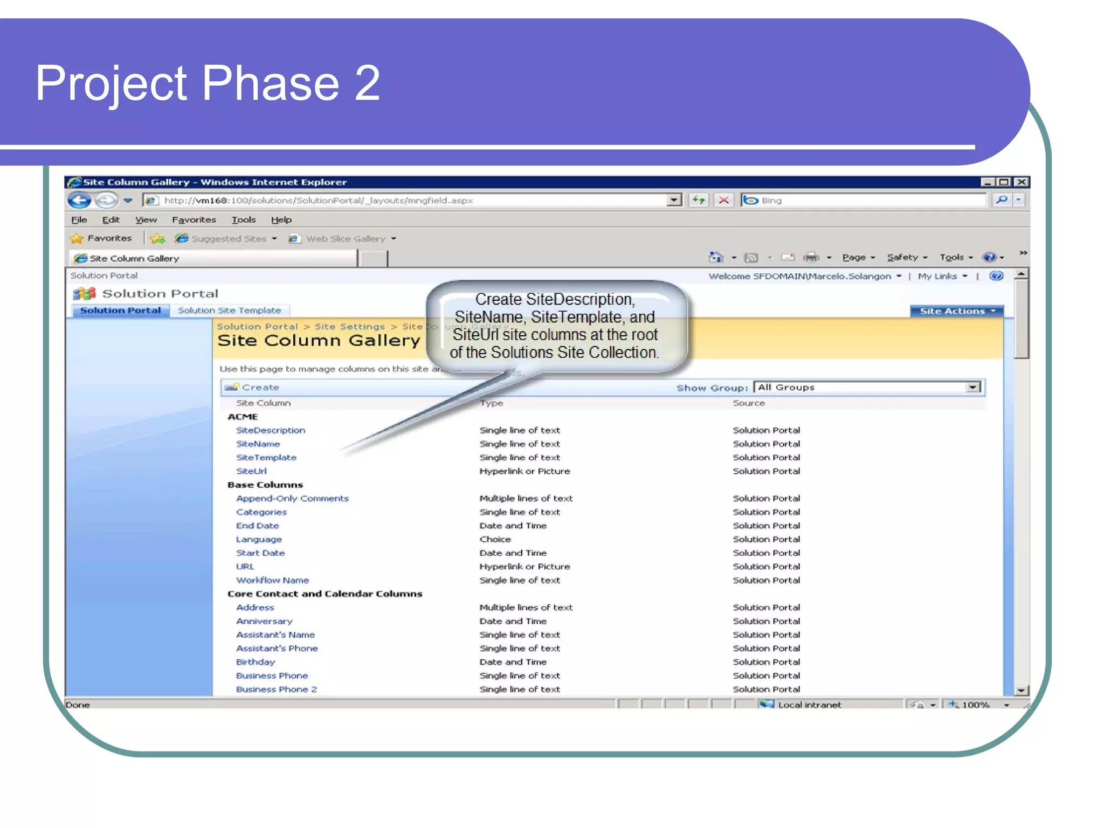Image resolution: width=1104 pixels, height=828 pixels.
Task: Click the Refresh page icon
Action: (699, 200)
